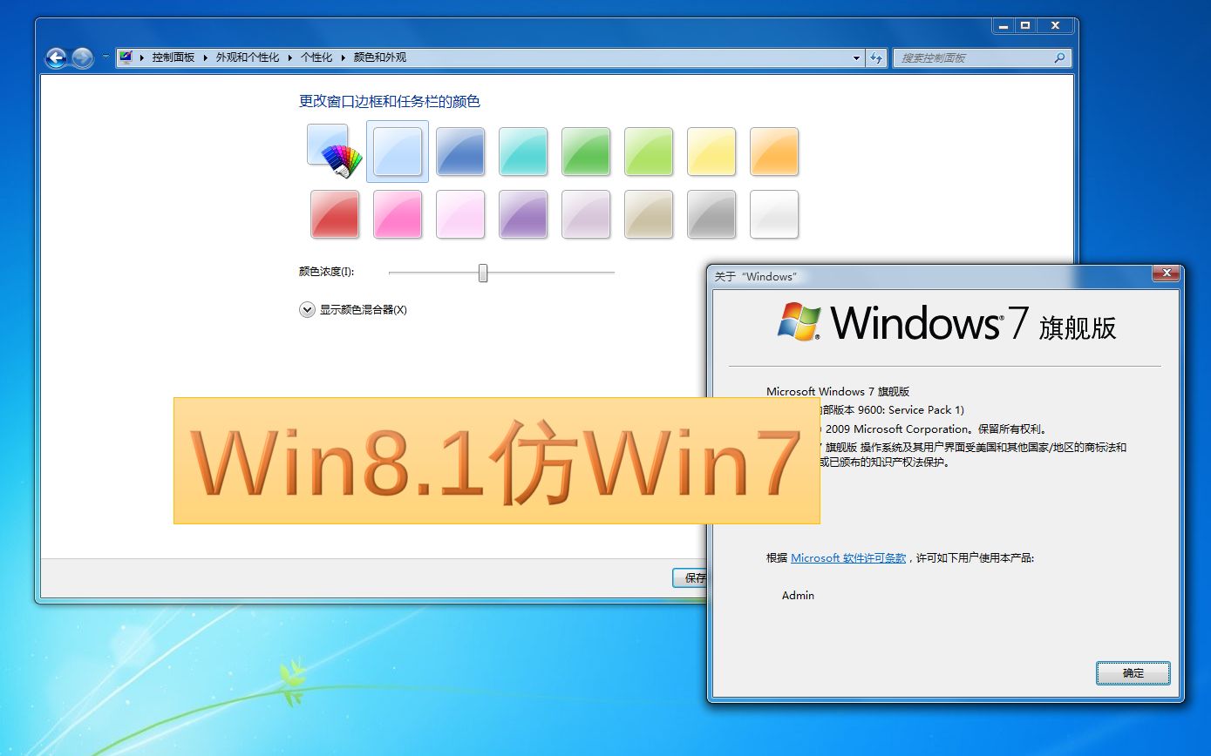The height and width of the screenshot is (756, 1211).
Task: Click heading 更改窗口边框和任务栏的颜色
Action: pyautogui.click(x=390, y=102)
